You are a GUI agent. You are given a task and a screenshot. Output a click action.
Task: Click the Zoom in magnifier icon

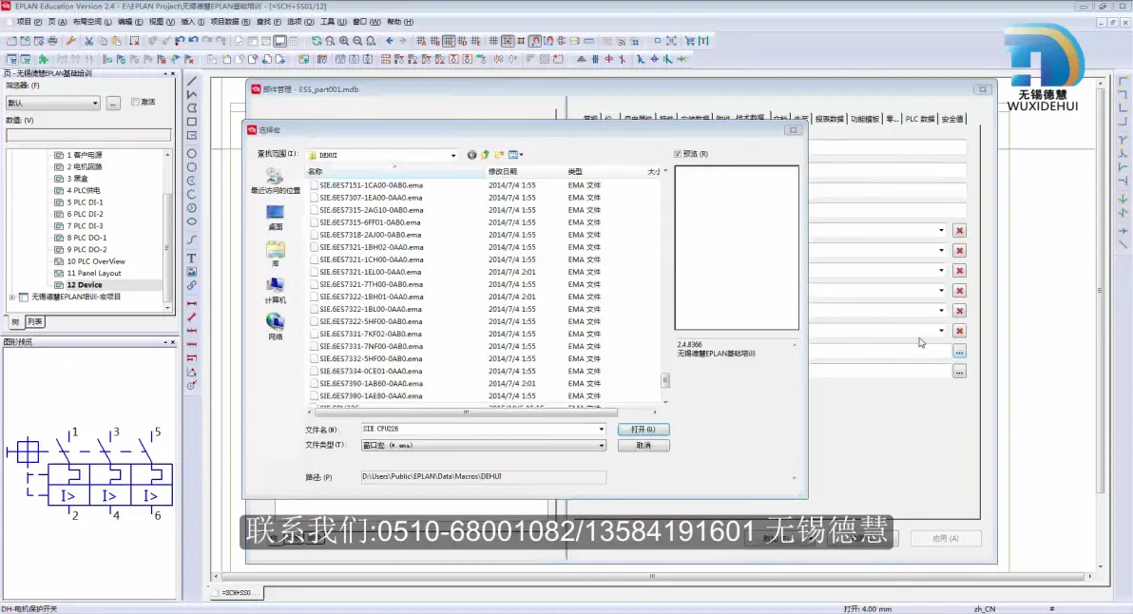pos(344,41)
